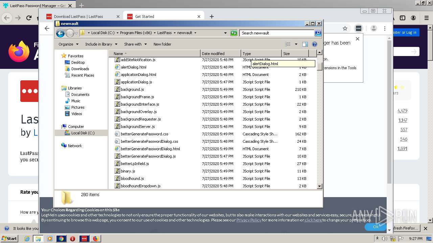Accept cookies with the Ok button
The height and width of the screenshot is (243, 433).
pyautogui.click(x=375, y=227)
